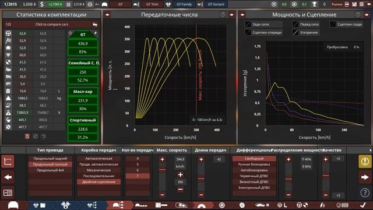Screen dimensions: 373x210
Task: Increase Качество with plus button
Action: pos(326,159)
